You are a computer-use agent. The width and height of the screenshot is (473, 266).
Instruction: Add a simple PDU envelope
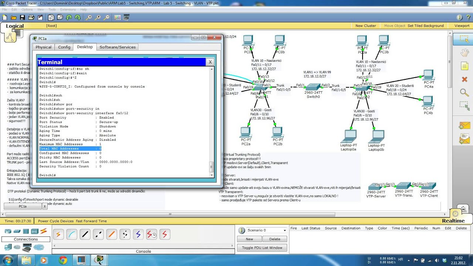464,126
